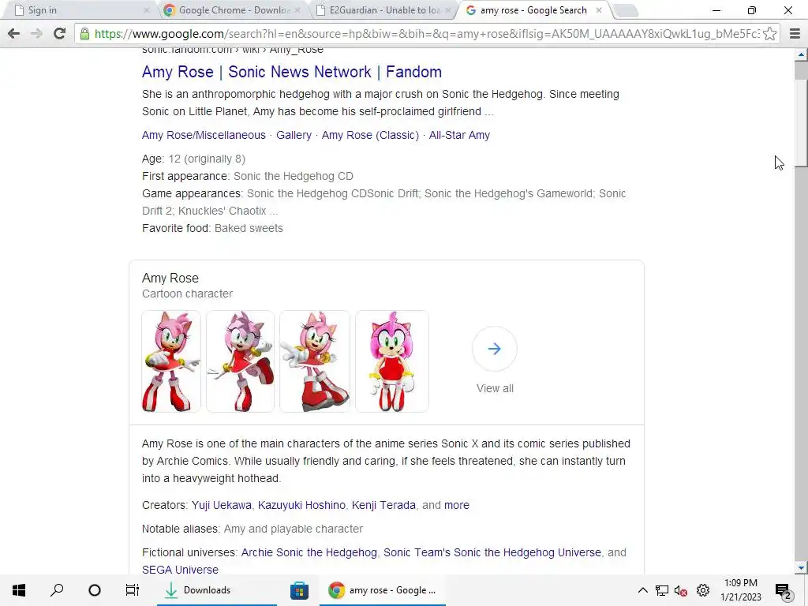Screen dimensions: 808x606
Task: Close the Google Chrome Download tab
Action: tap(297, 10)
